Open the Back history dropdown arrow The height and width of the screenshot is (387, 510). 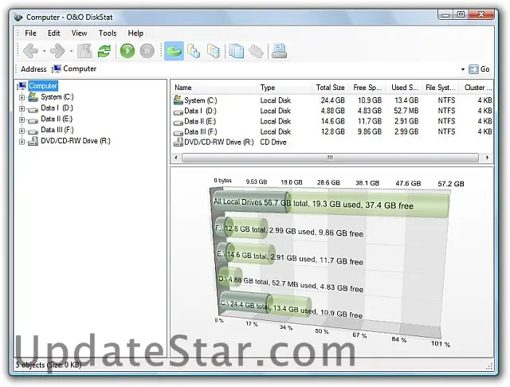[x=45, y=51]
